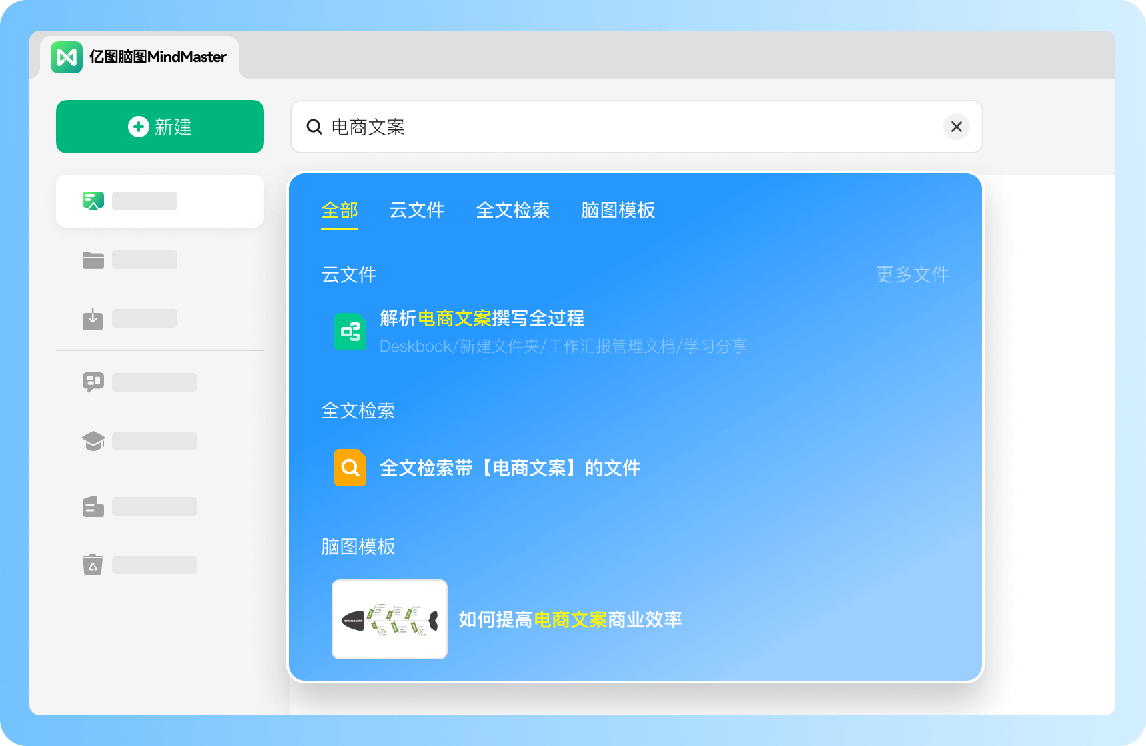This screenshot has width=1146, height=746.
Task: Click the green template gallery sidebar icon
Action: pos(93,201)
